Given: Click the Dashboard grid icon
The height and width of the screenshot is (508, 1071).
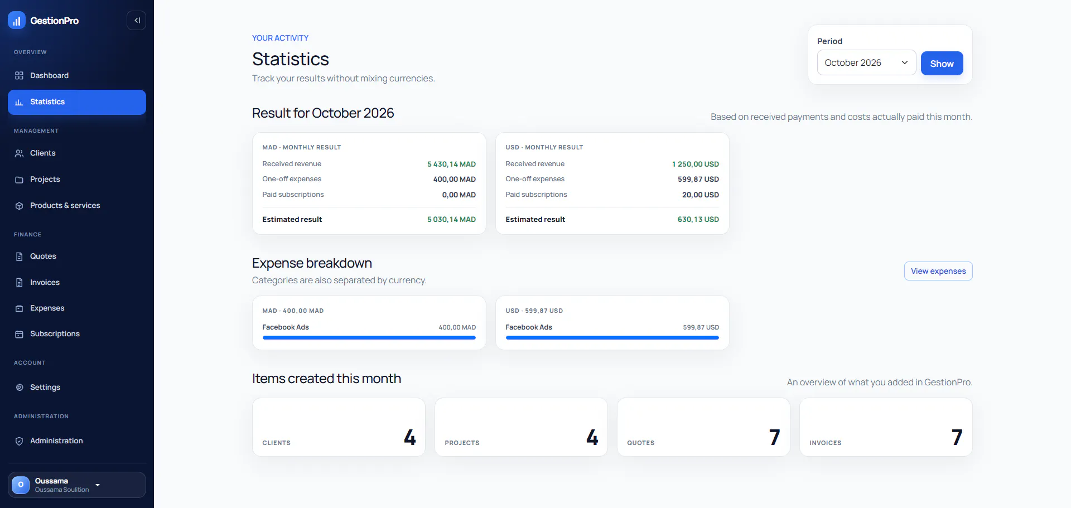Looking at the screenshot, I should click(x=19, y=75).
